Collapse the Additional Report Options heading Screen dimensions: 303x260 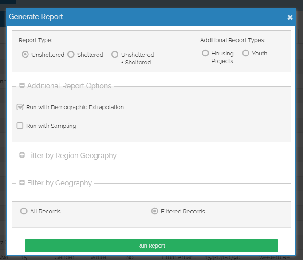tap(69, 86)
